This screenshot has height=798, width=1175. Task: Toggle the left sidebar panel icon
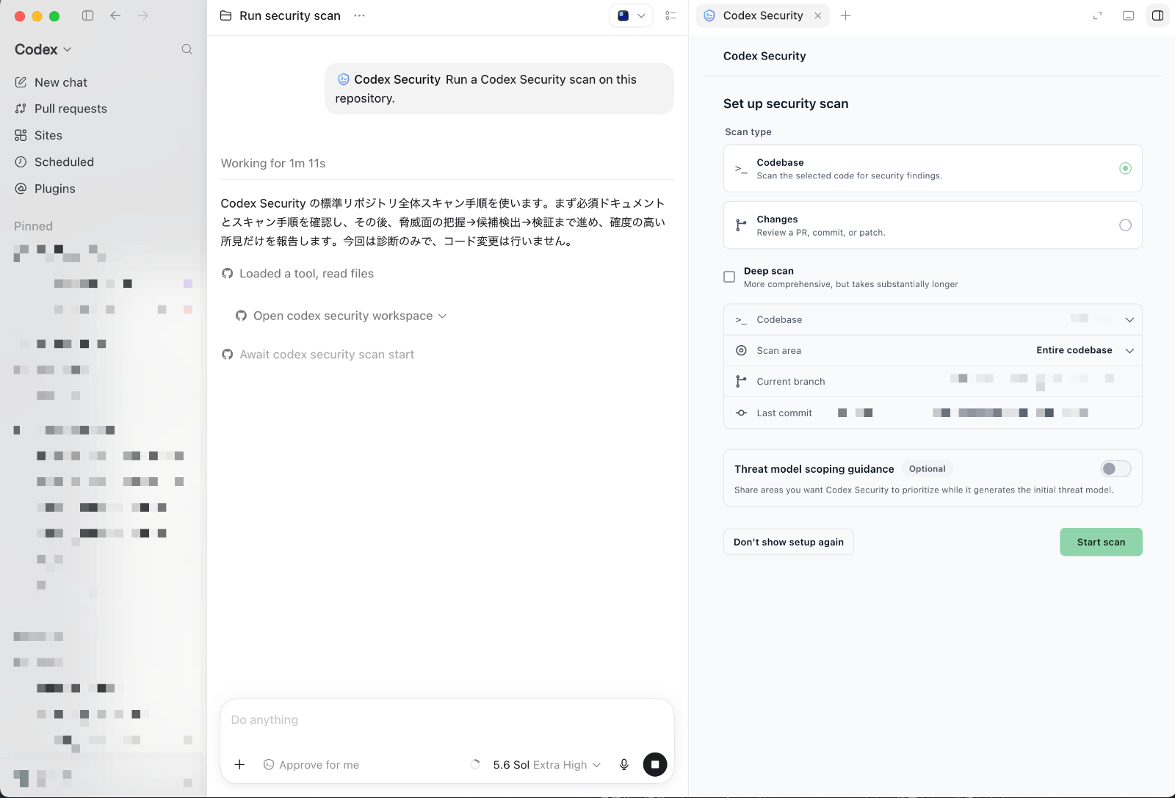click(x=88, y=15)
